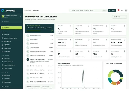Click the Inventory Value card icon
This screenshot has height=97, width=129.
(71, 40)
